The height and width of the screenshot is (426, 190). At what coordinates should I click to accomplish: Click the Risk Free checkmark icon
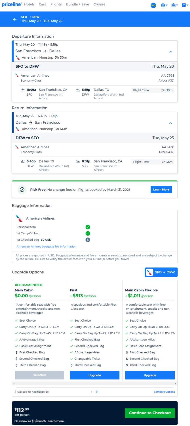pyautogui.click(x=22, y=190)
